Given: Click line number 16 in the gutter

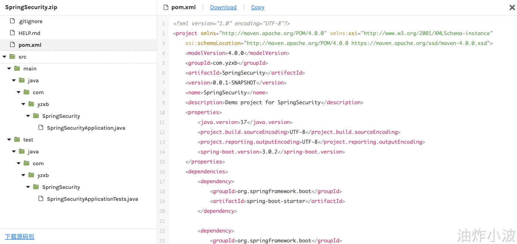Looking at the screenshot, I should pyautogui.click(x=162, y=172).
